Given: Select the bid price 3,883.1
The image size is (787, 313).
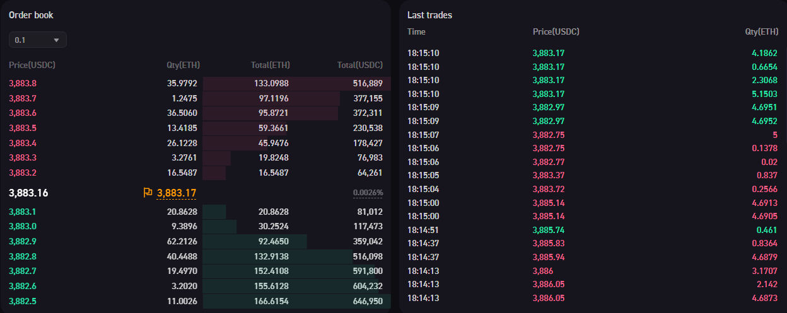Looking at the screenshot, I should 23,212.
